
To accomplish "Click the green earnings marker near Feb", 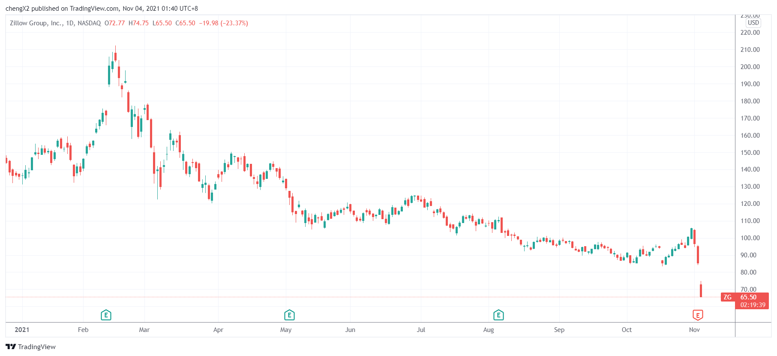I will (x=106, y=316).
